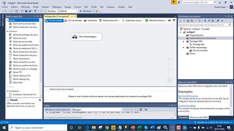Select Tâche XML in the toolbox
Screen dimensions: 234x131
pos(18,83)
